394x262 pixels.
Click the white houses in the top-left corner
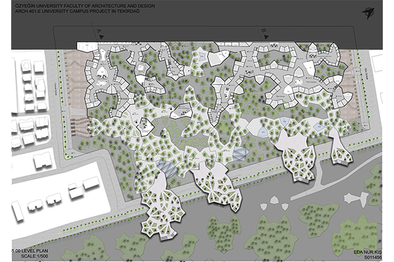click(x=30, y=82)
